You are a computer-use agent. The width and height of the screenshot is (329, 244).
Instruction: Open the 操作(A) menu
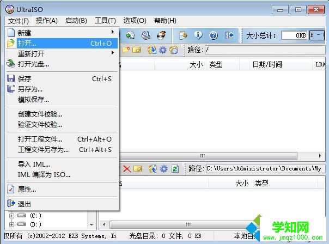[47, 21]
